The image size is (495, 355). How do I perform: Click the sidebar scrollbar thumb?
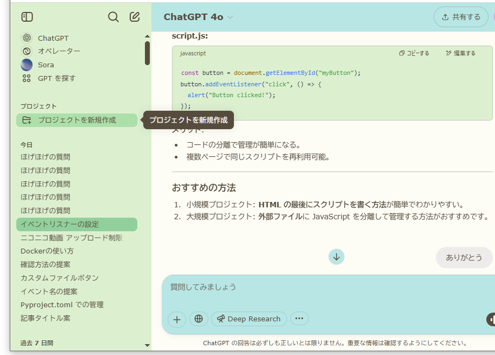[x=147, y=53]
